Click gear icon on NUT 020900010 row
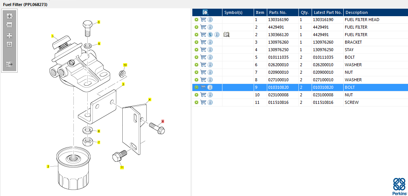 click(196, 72)
